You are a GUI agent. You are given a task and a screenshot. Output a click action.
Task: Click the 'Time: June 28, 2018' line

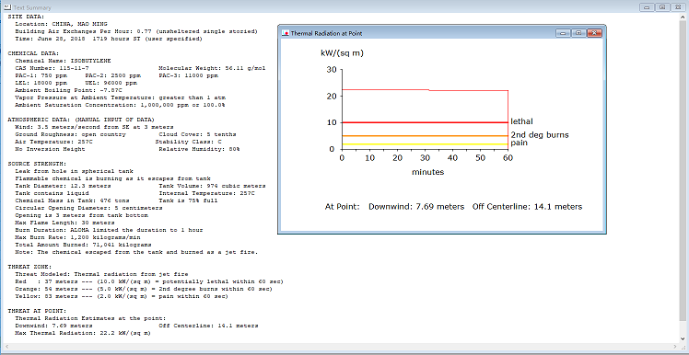click(109, 39)
